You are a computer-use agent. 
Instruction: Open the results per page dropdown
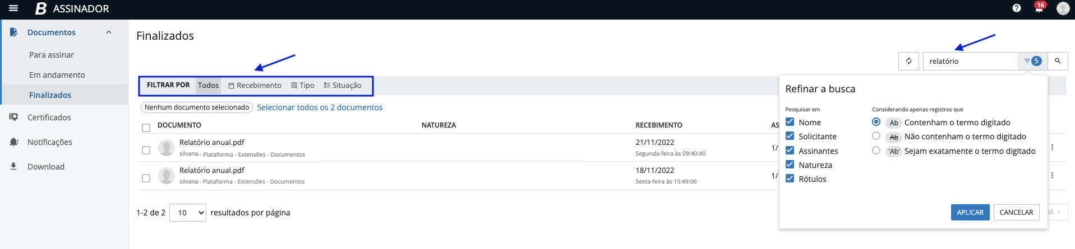click(188, 213)
